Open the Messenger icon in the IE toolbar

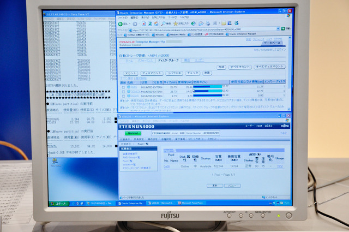point(236,23)
